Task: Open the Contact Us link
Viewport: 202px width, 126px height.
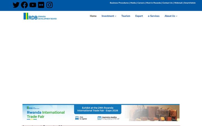Action: 167,3
